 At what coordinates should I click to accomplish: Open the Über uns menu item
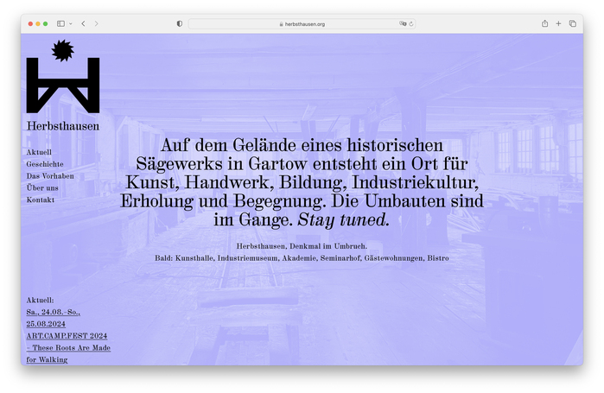pyautogui.click(x=42, y=188)
